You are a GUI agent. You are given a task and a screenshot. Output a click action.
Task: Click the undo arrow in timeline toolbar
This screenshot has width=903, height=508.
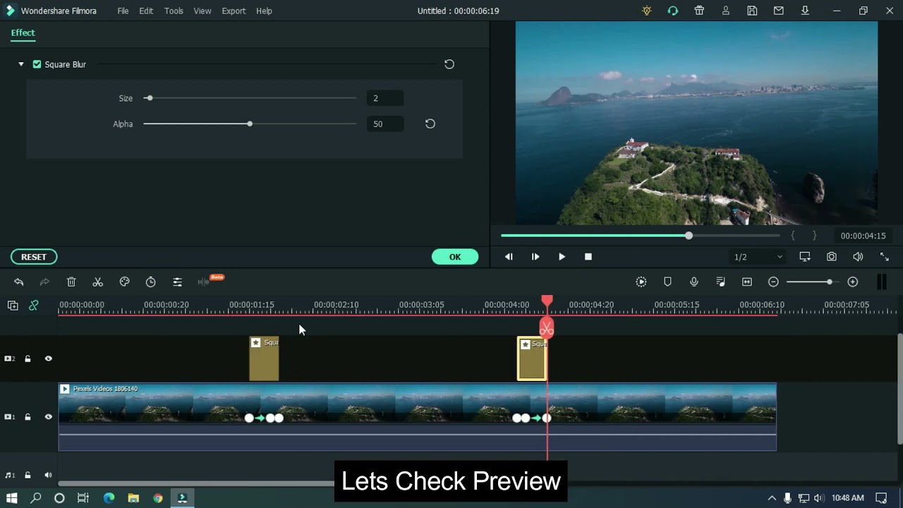(x=18, y=282)
